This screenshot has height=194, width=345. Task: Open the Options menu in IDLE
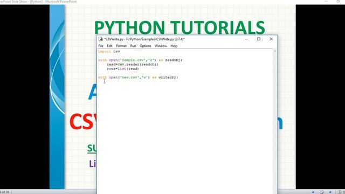tap(145, 46)
